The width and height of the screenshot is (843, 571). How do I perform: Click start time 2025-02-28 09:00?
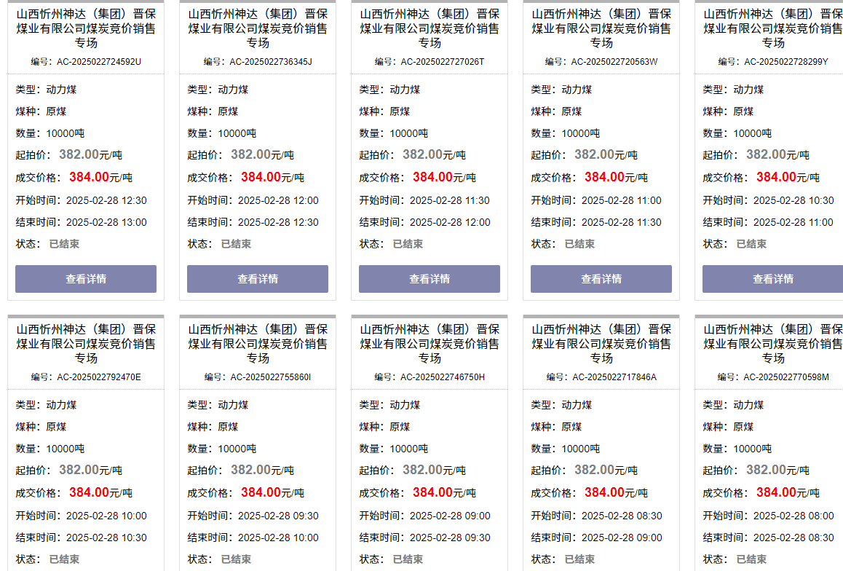click(450, 516)
